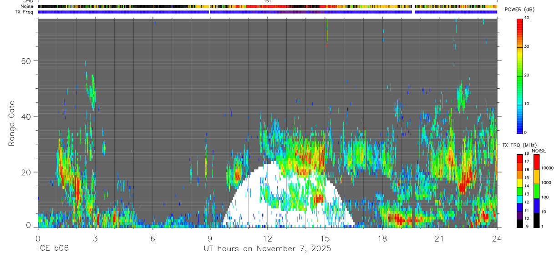This screenshot has width=559, height=258.
Task: Select the 40 label on the POWER scale
Action: [527, 18]
